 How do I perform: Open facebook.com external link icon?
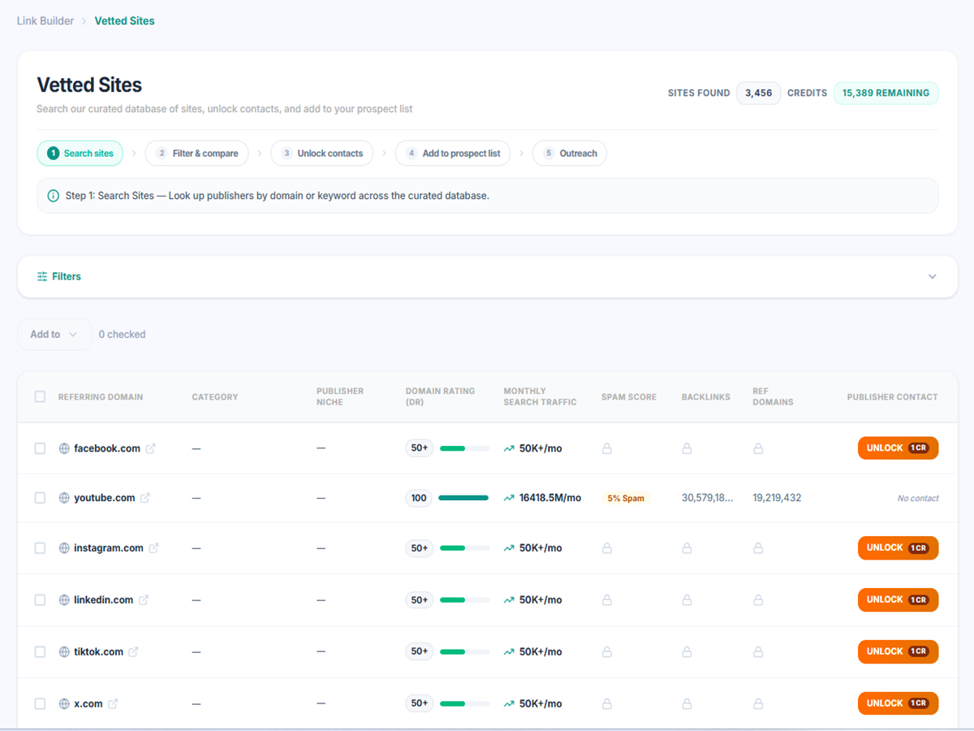[150, 448]
